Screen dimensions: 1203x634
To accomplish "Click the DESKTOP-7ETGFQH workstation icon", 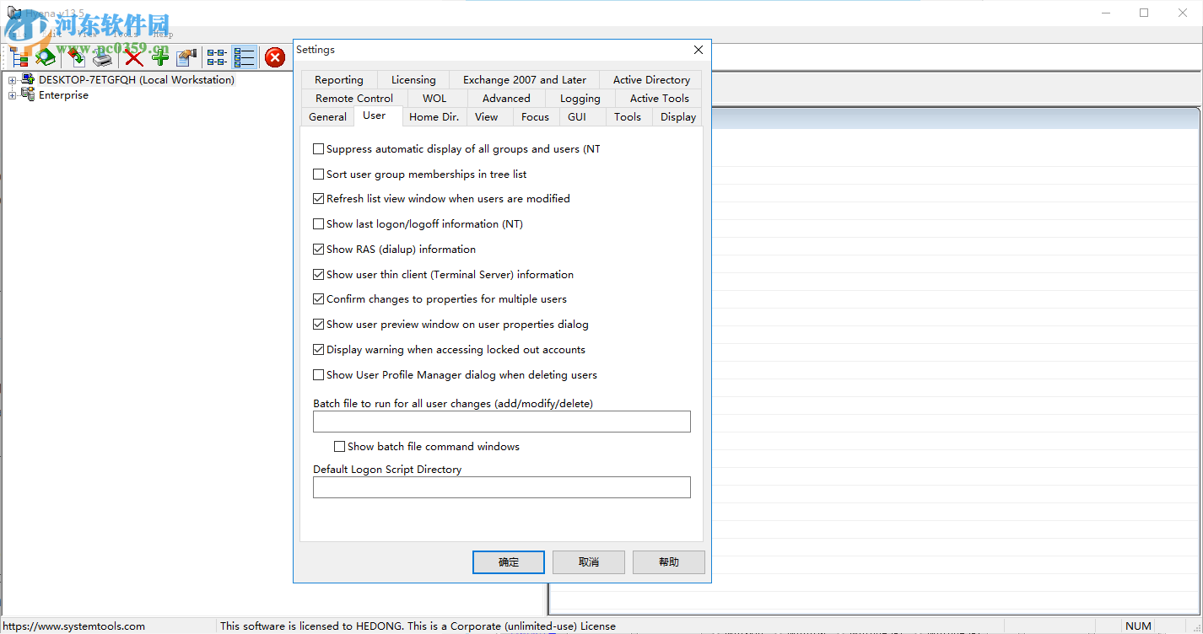I will coord(28,80).
